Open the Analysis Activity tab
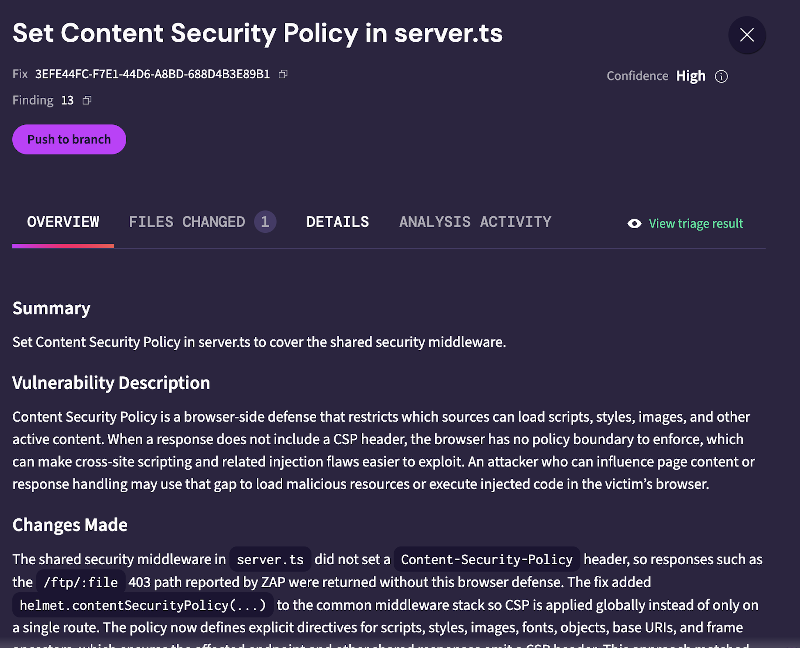Image resolution: width=800 pixels, height=648 pixels. (x=475, y=222)
